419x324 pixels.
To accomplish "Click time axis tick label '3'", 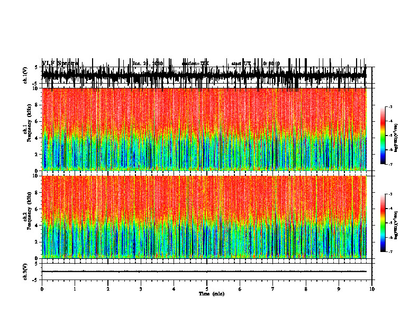I will (141, 289).
